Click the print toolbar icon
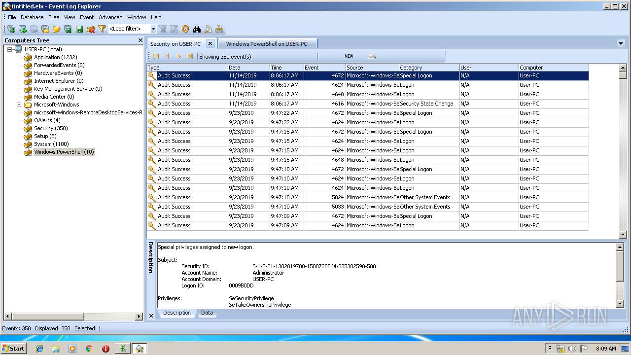 click(x=219, y=29)
